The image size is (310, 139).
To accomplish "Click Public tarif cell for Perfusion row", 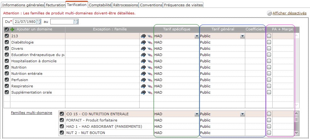I will click(x=222, y=80).
